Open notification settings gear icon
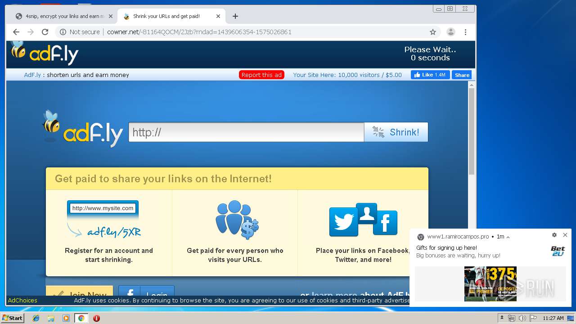The height and width of the screenshot is (324, 576). [x=554, y=235]
